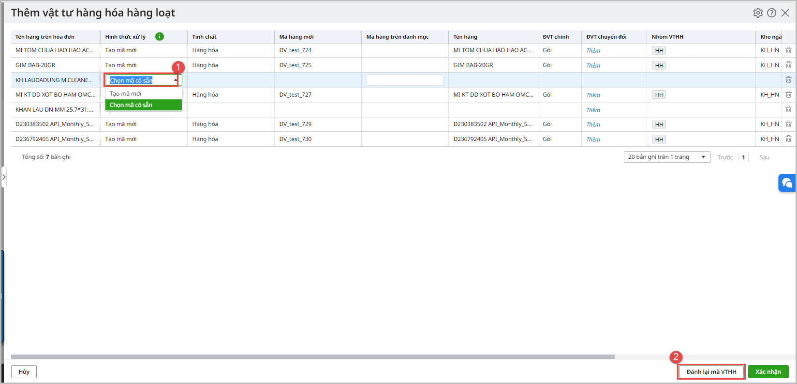Delete the MI TOM CHUA HAO HAO row

(788, 50)
